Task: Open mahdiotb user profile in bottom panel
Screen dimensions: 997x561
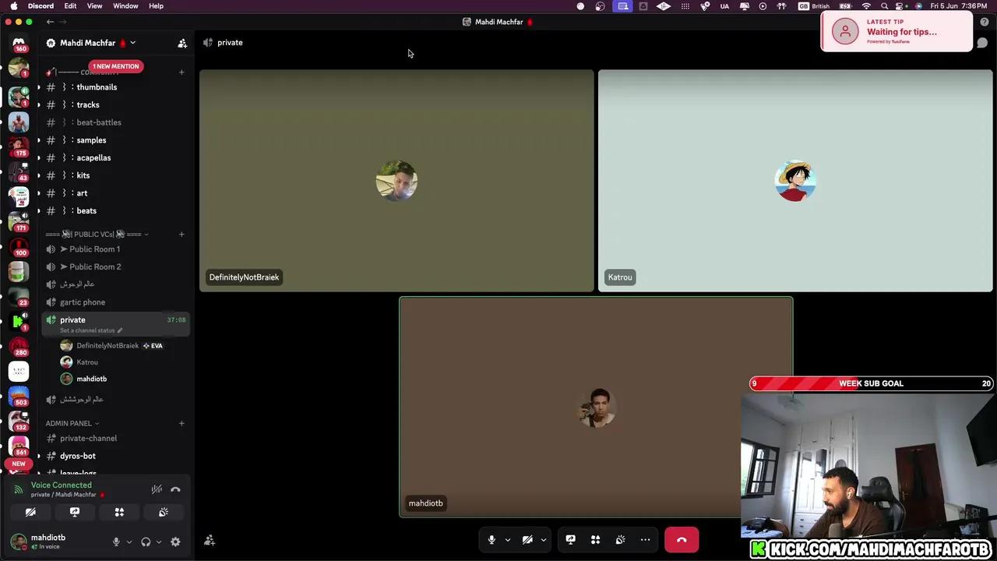Action: [x=48, y=542]
